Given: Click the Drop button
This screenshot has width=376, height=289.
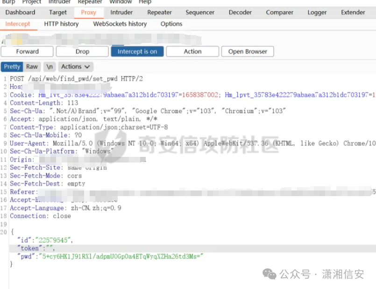Looking at the screenshot, I should (x=82, y=51).
